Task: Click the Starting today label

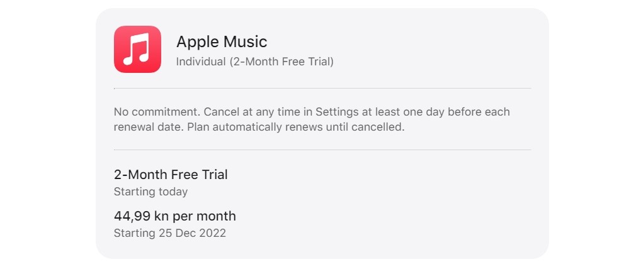Action: click(151, 192)
